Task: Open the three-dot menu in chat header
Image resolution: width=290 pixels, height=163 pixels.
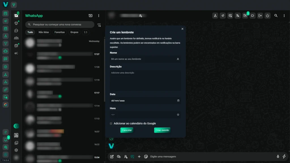Action: (x=284, y=16)
